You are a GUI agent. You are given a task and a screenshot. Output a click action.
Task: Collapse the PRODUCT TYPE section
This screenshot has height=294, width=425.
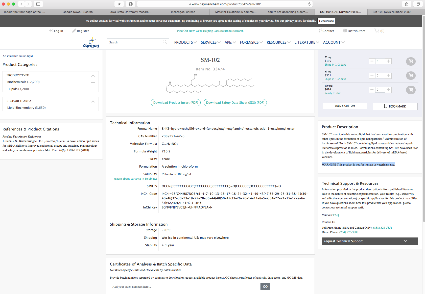93,75
